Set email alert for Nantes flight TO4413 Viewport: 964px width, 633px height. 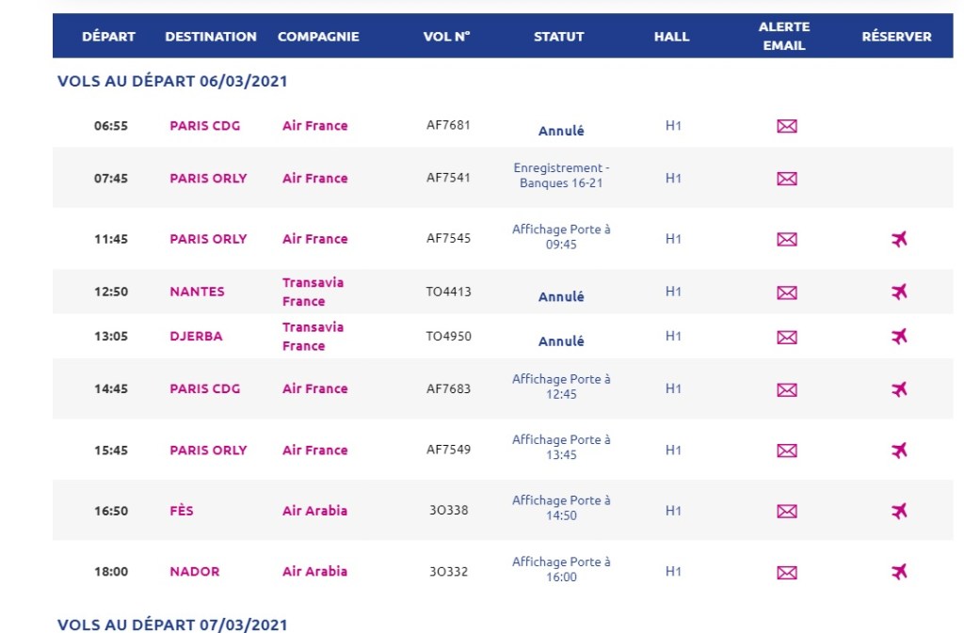[x=787, y=293]
